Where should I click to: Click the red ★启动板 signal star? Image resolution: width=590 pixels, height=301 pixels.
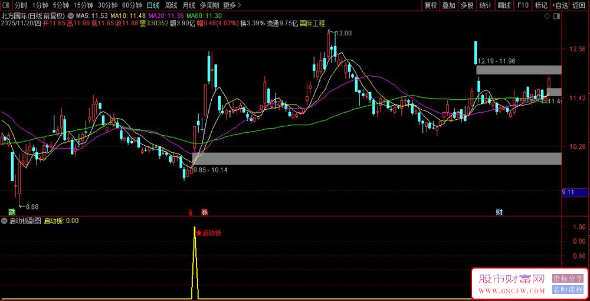click(x=199, y=233)
